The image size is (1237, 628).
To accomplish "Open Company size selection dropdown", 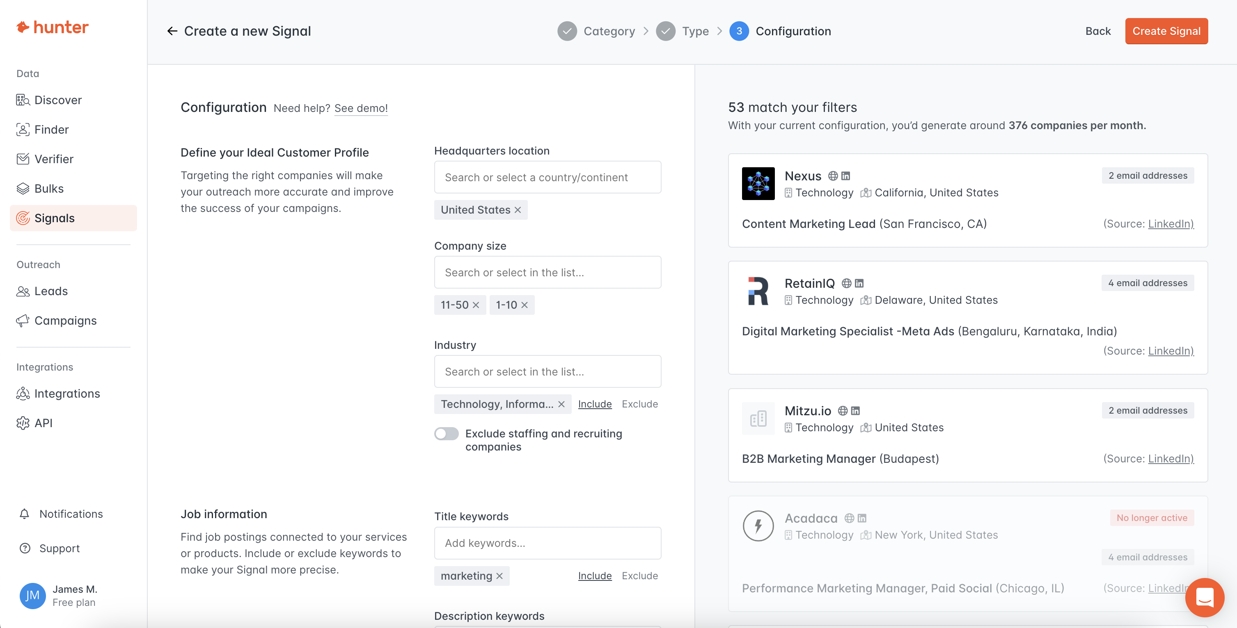I will [x=547, y=273].
